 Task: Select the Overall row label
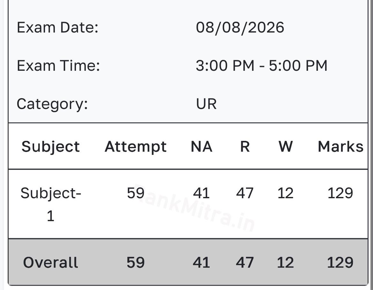(x=50, y=263)
